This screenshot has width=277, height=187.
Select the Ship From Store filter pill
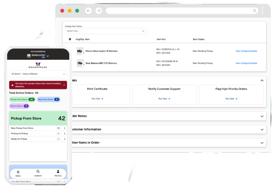tap(48, 100)
